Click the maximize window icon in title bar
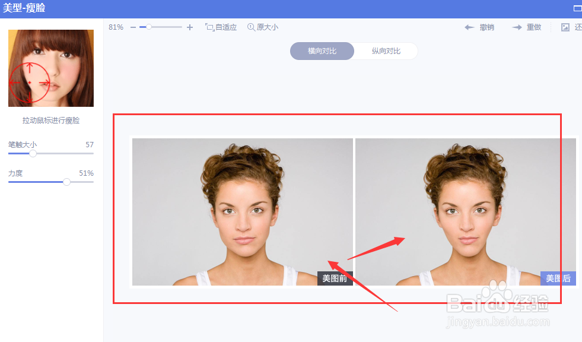The width and height of the screenshot is (582, 342). pyautogui.click(x=577, y=8)
